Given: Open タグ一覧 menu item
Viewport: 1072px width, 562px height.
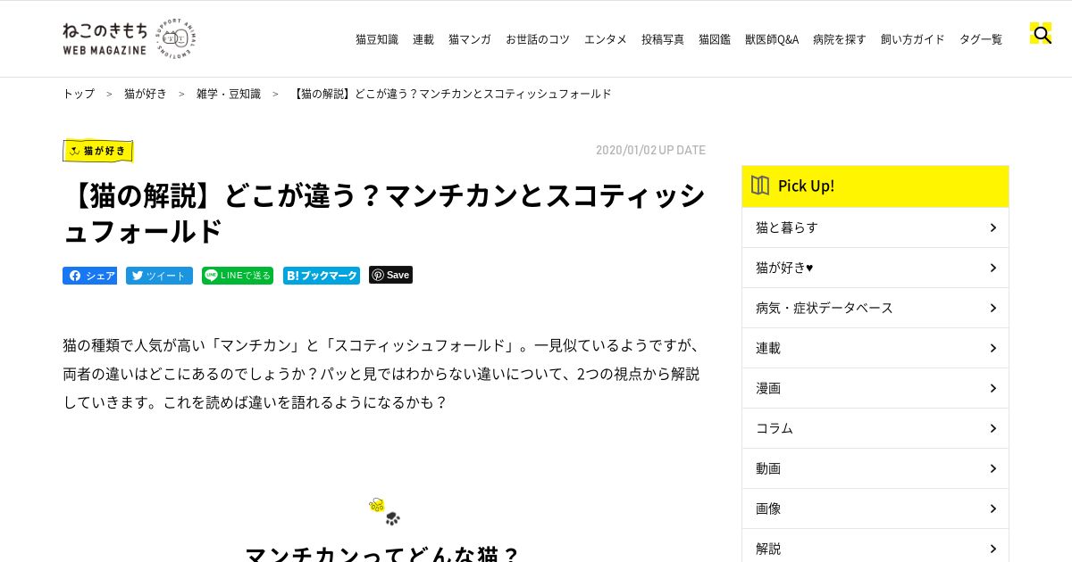Looking at the screenshot, I should pos(981,39).
